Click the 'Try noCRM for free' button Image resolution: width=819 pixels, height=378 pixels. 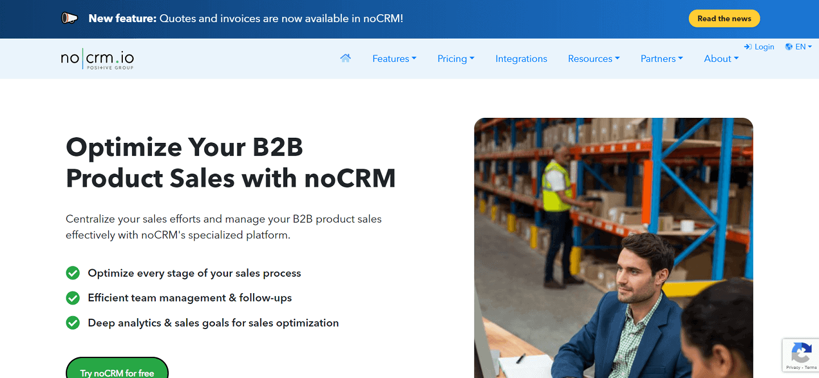pyautogui.click(x=117, y=372)
